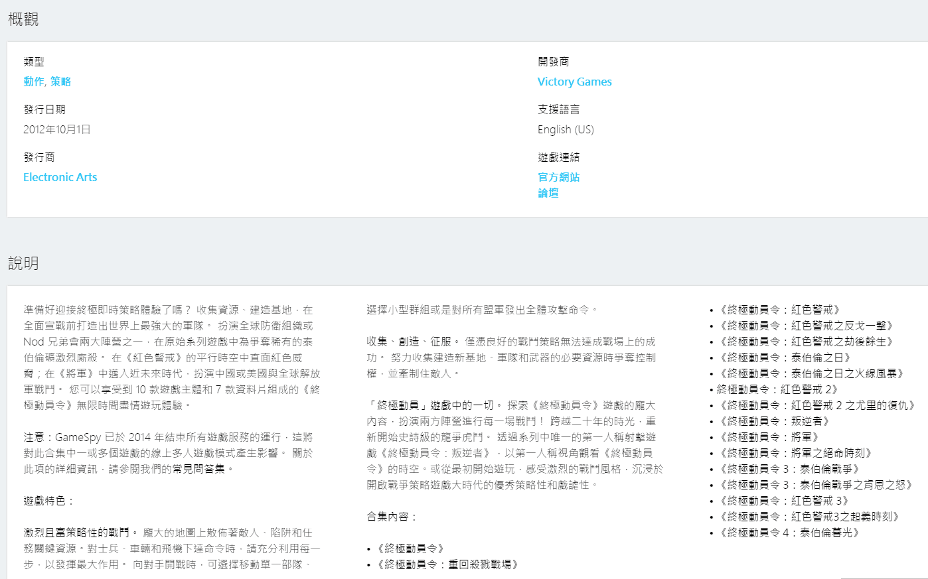Click the 遊戲連結 label
The width and height of the screenshot is (928, 579).
pyautogui.click(x=559, y=157)
